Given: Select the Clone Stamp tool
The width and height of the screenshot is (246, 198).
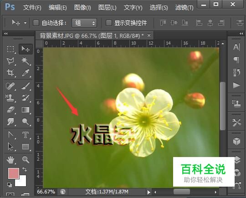Looking at the screenshot, I should point(10,97).
